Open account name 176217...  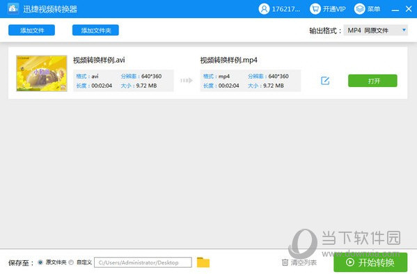pyautogui.click(x=286, y=9)
